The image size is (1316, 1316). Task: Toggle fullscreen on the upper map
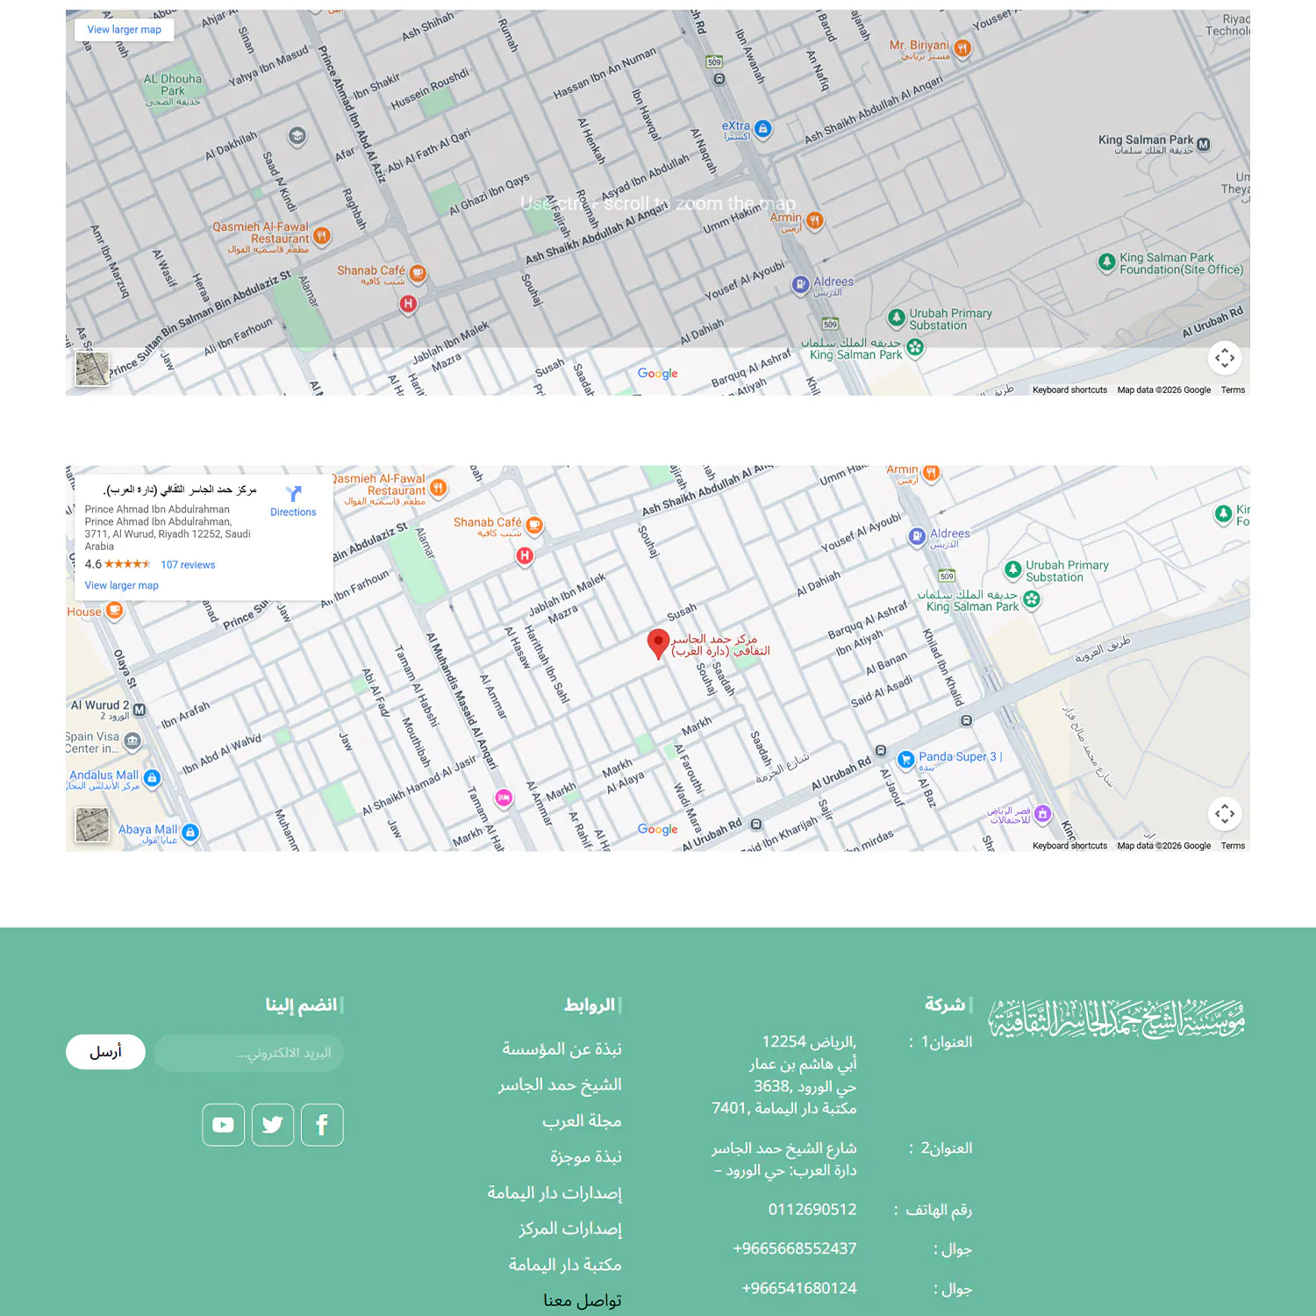pos(1225,358)
